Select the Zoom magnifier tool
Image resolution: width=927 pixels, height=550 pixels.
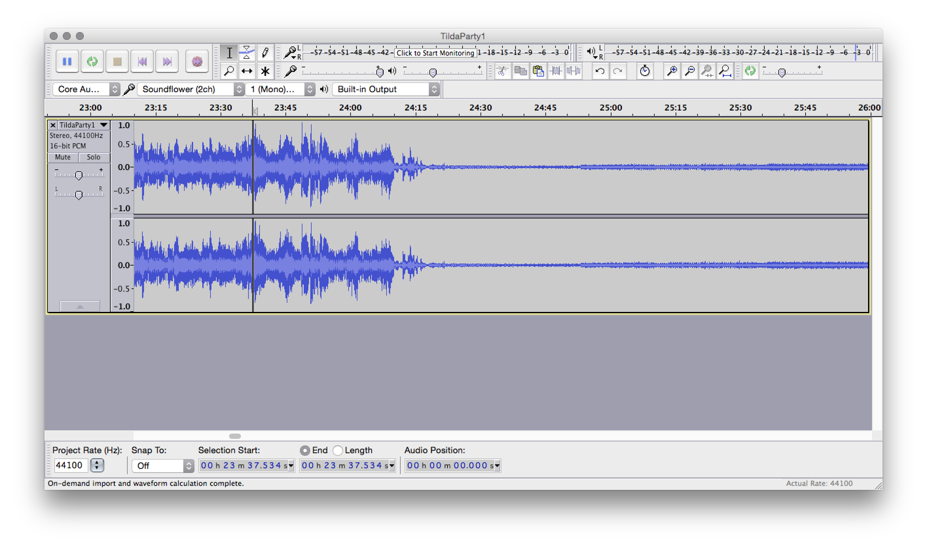pos(229,71)
